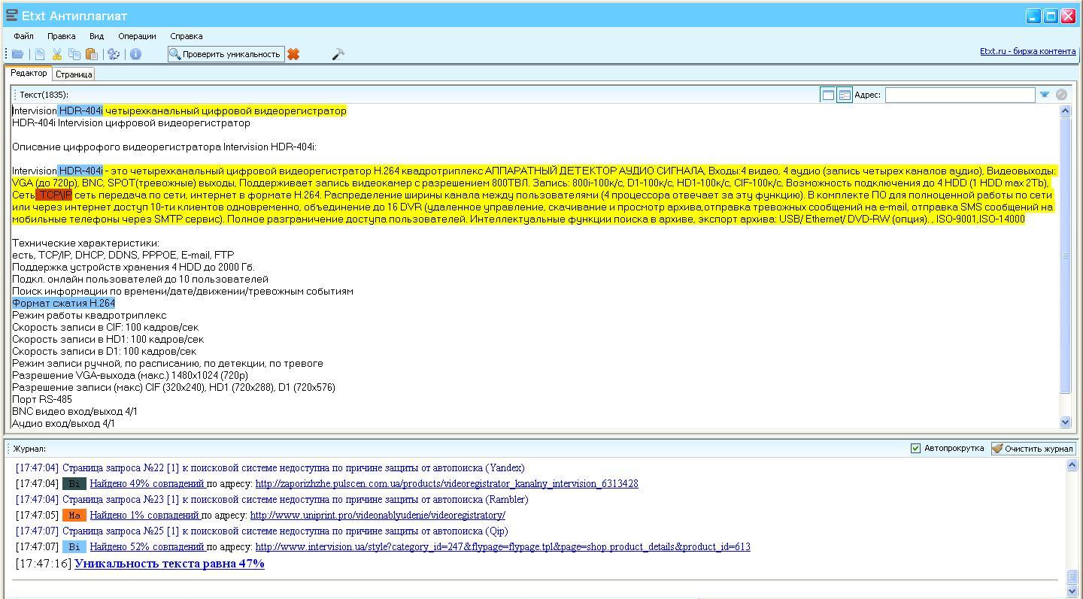Screen dimensions: 1083x599
Task: Open operations via the gears toolbar icon
Action: 114,54
